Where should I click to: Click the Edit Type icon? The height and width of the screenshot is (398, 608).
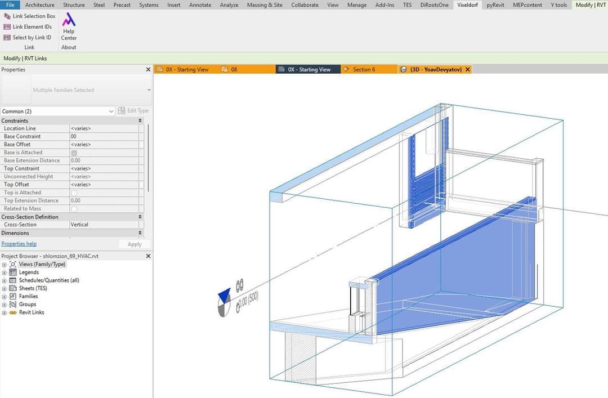(122, 110)
